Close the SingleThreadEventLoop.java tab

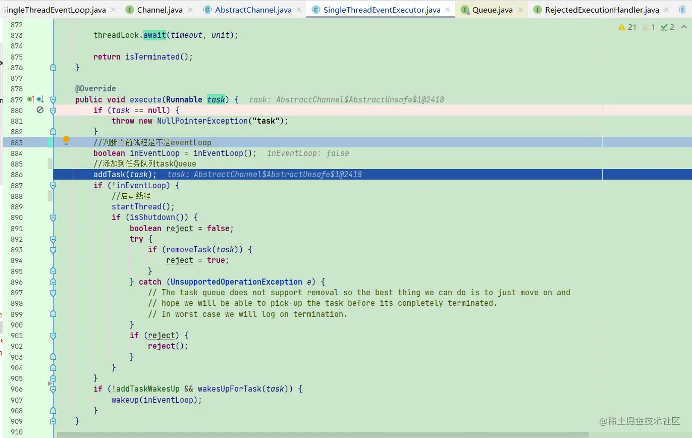coord(113,10)
